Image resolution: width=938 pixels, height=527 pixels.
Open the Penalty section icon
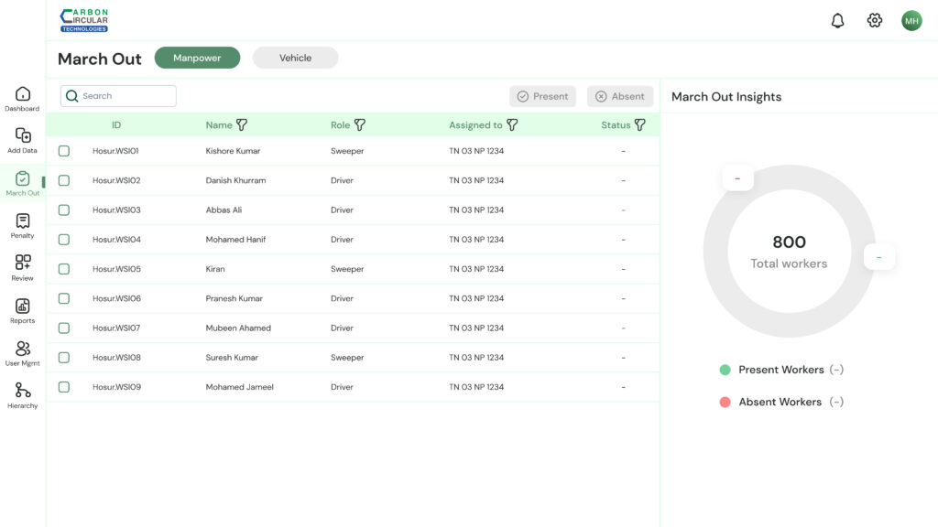[x=23, y=221]
